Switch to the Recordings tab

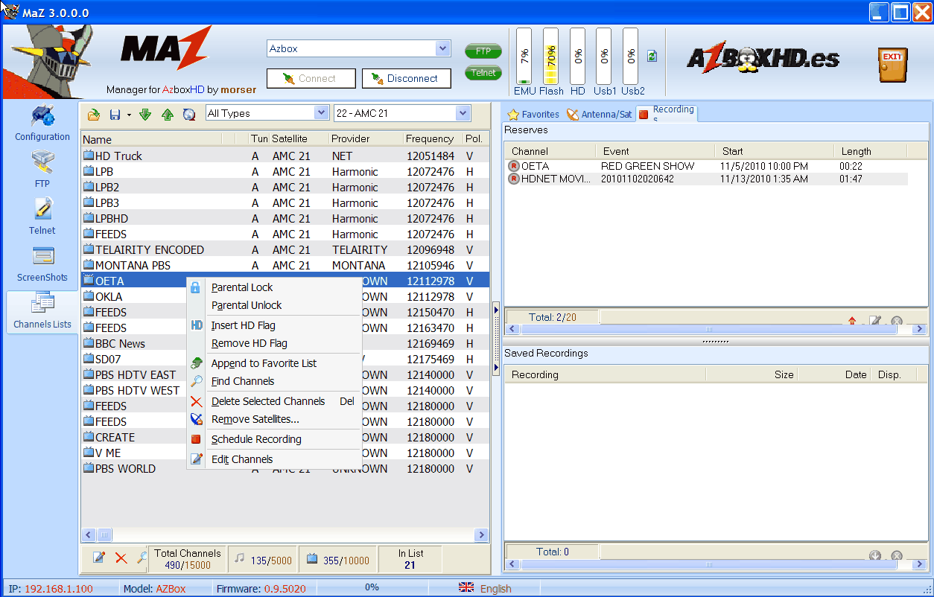tap(667, 112)
